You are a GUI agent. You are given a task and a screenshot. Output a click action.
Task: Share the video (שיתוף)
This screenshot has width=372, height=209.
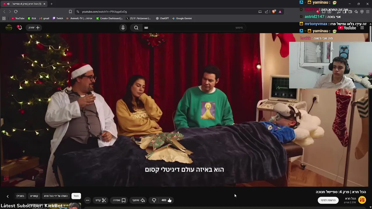(139, 200)
